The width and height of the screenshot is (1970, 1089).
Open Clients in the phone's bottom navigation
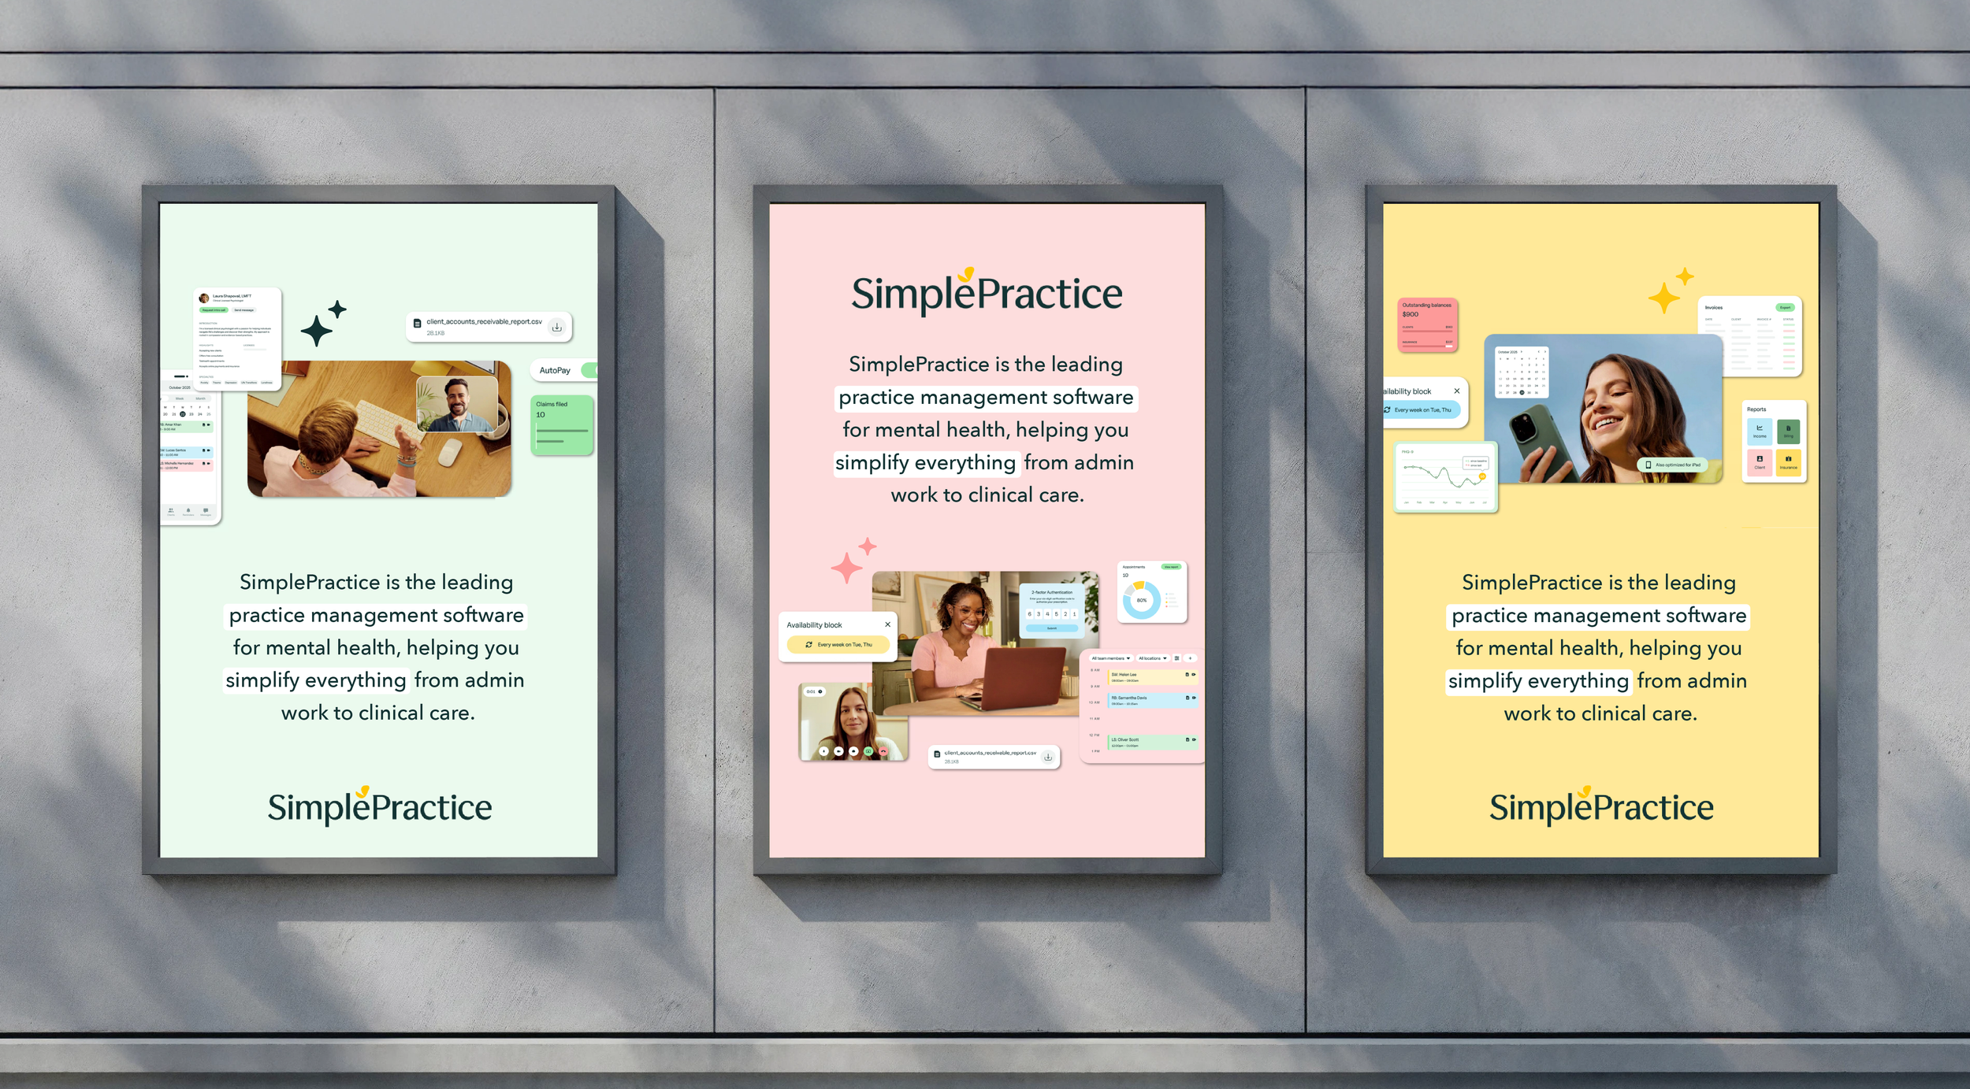click(x=171, y=511)
